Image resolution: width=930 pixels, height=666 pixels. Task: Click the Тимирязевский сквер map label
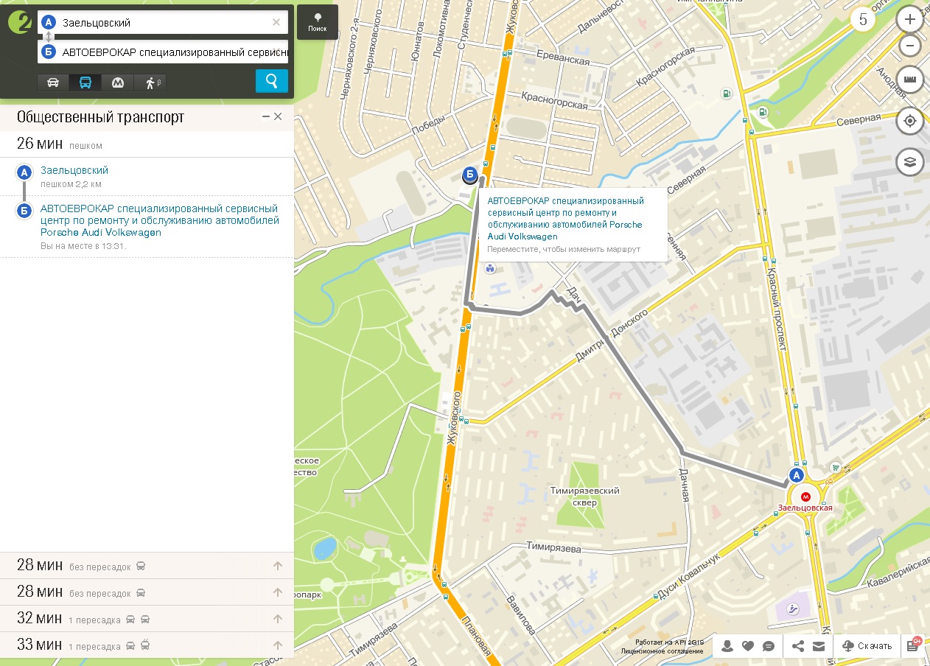[x=585, y=496]
